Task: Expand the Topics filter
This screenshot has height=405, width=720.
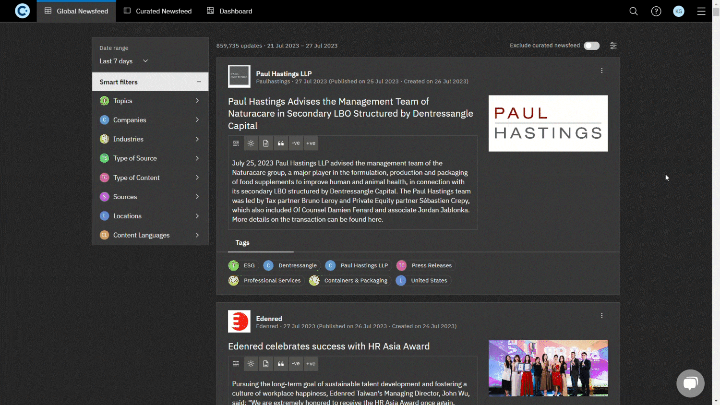Action: pyautogui.click(x=150, y=101)
